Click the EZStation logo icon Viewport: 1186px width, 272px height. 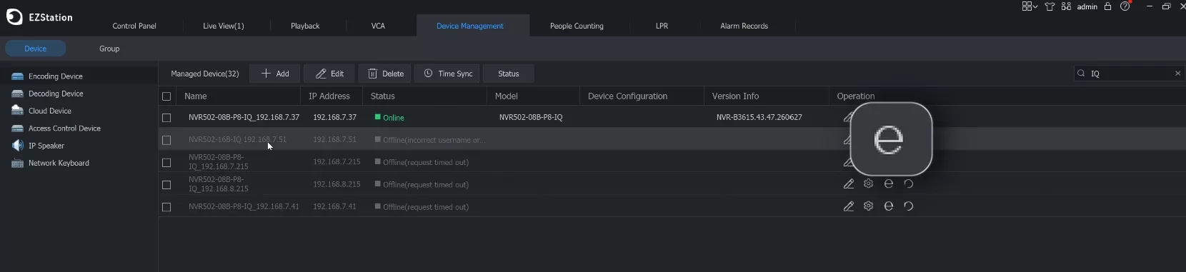tap(14, 17)
